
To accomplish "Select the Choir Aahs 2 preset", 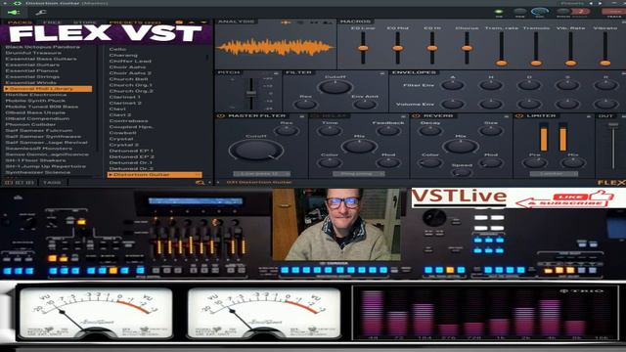I will point(130,73).
